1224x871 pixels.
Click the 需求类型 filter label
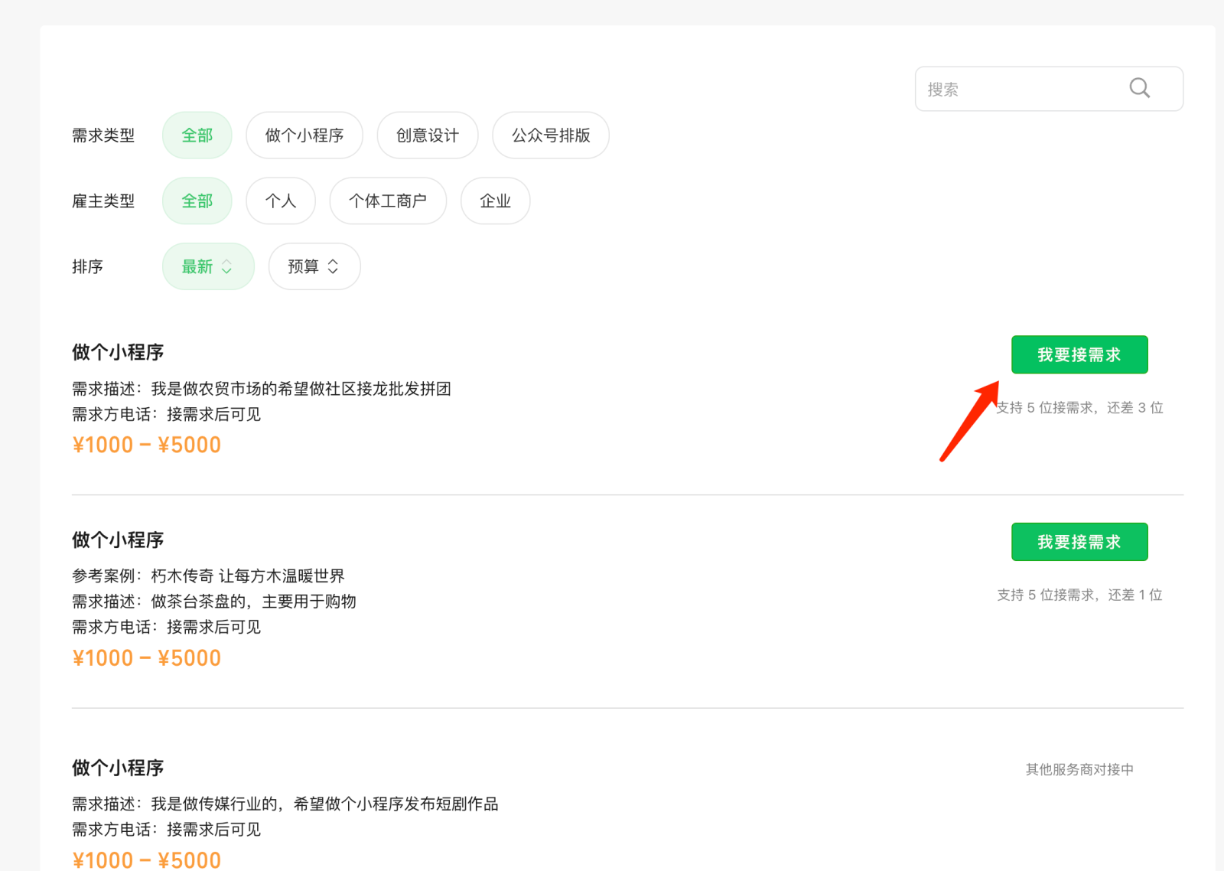(103, 135)
